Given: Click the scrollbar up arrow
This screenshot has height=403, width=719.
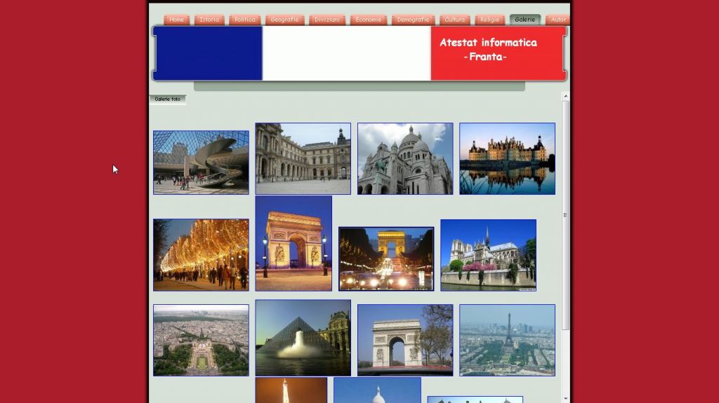Looking at the screenshot, I should coord(565,96).
